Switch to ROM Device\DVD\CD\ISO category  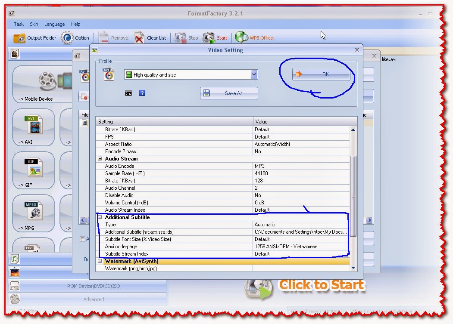click(94, 286)
